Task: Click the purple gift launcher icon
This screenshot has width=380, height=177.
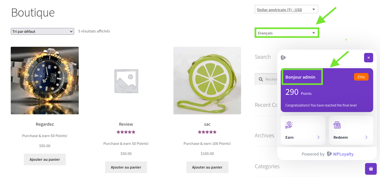Action: click(371, 169)
